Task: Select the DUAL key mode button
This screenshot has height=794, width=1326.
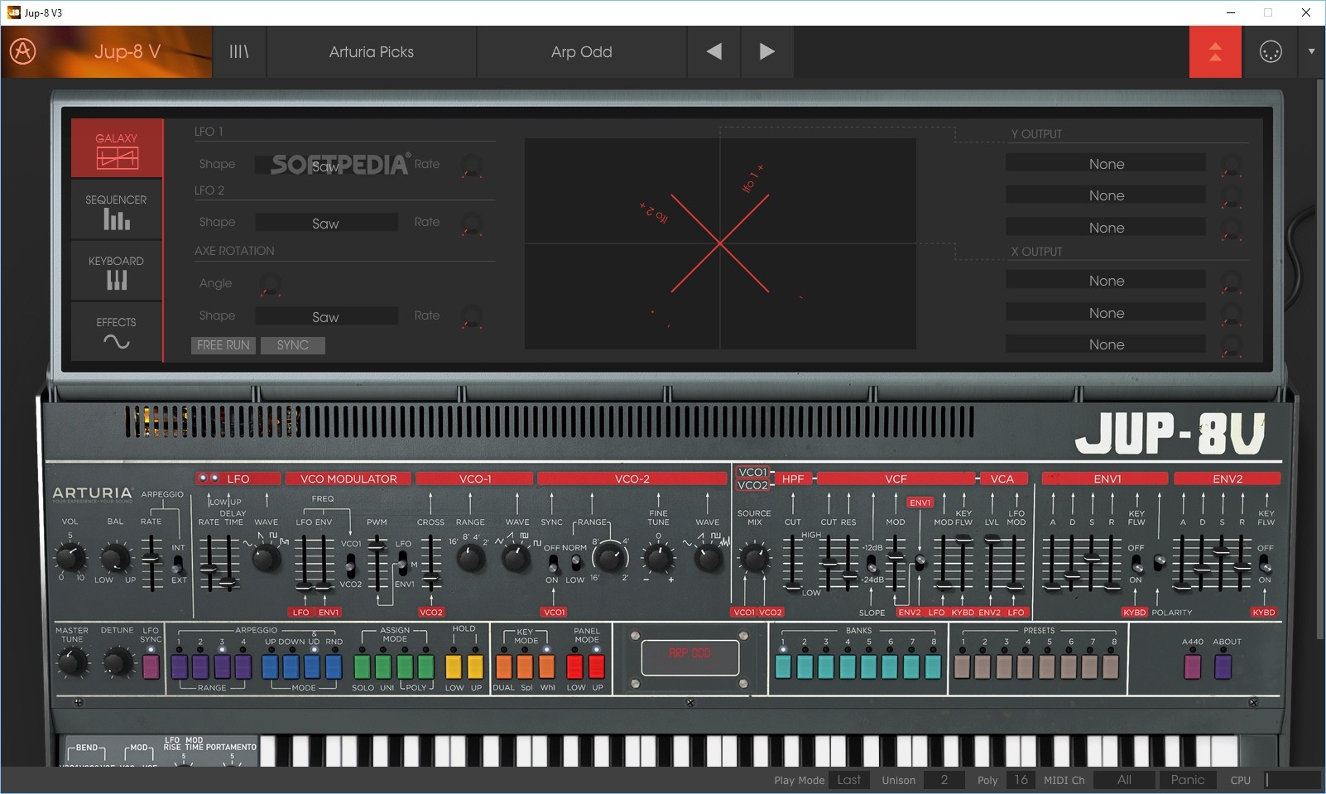Action: click(503, 666)
